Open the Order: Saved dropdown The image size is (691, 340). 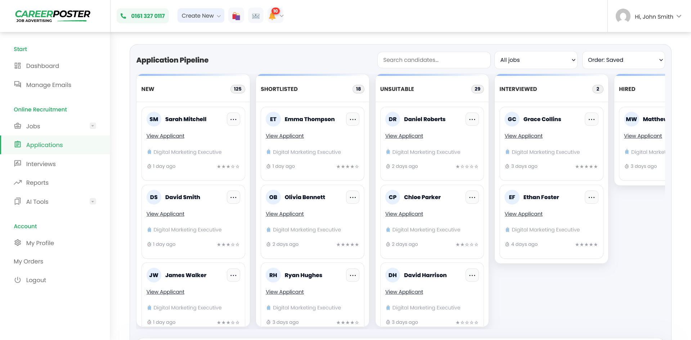coord(623,60)
